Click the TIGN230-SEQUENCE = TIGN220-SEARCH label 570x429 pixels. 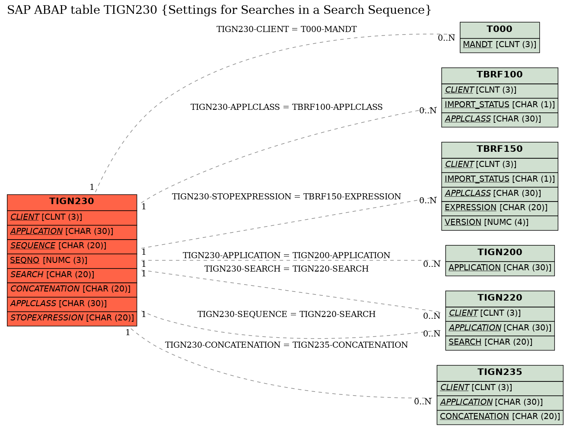click(x=287, y=314)
